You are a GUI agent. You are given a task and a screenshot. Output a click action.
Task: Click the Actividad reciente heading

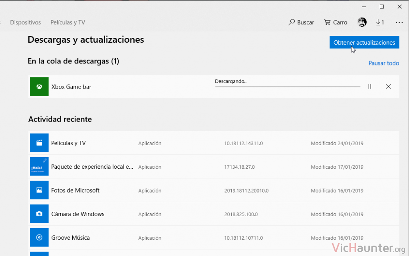[x=60, y=119]
